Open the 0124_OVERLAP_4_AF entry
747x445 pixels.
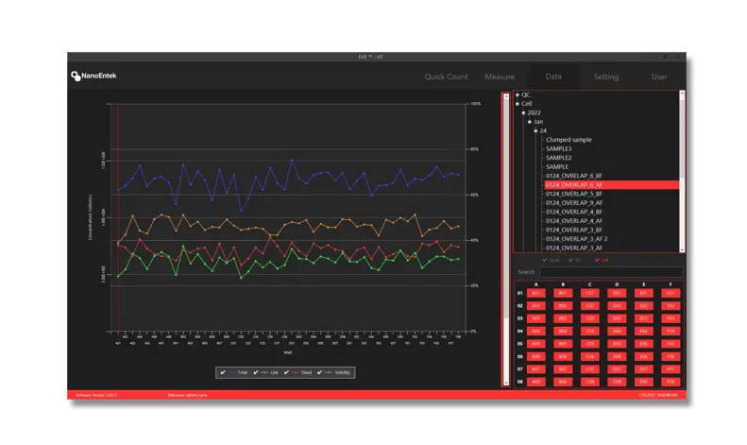tap(574, 221)
